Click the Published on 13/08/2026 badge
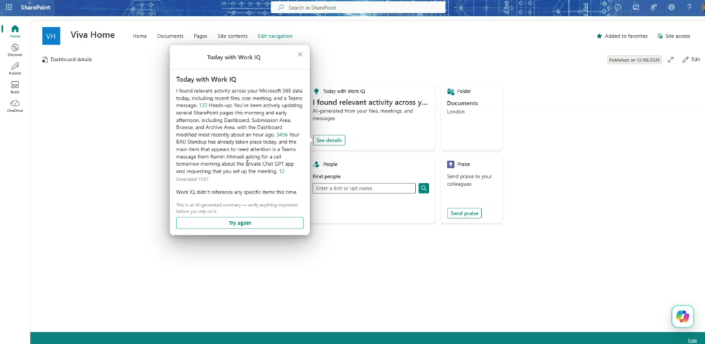 coord(634,60)
